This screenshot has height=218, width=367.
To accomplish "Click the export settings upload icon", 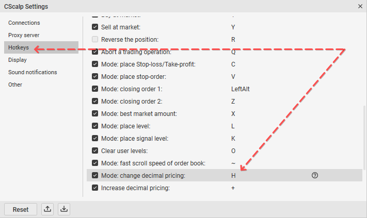I will pos(47,209).
